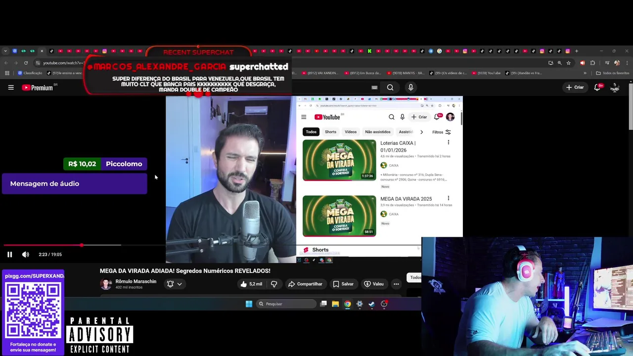Open the YouTube account avatar menu
This screenshot has width=633, height=356.
[x=615, y=88]
